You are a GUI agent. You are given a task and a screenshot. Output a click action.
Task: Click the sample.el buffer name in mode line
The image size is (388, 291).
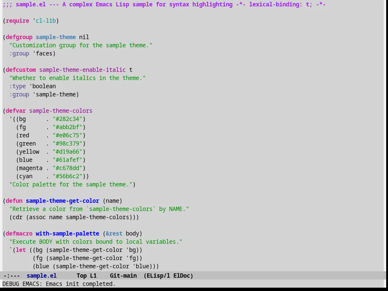click(42, 276)
